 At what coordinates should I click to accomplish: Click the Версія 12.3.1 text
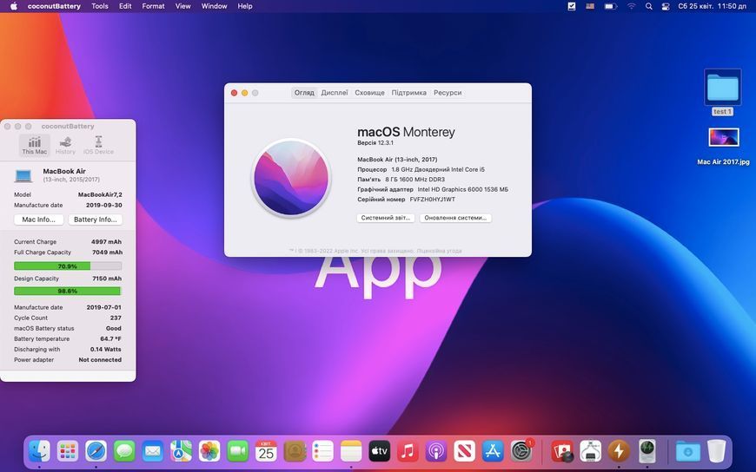(375, 143)
